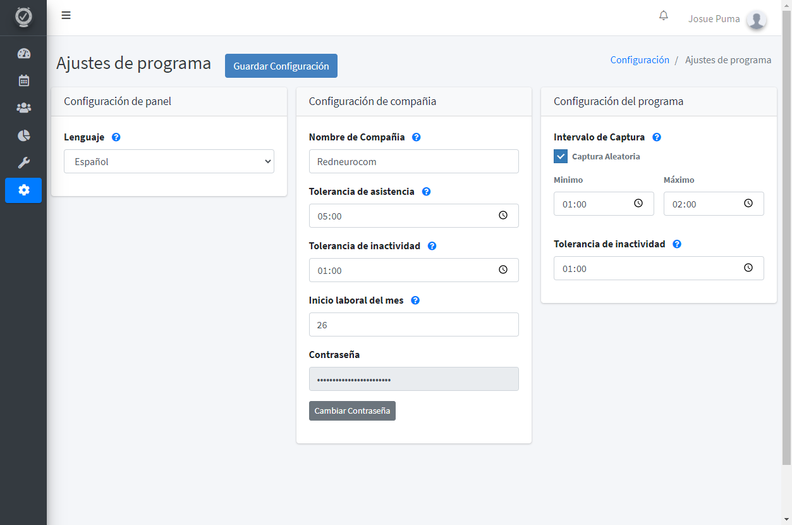Toggle the hamburger menu icon
Screen dimensions: 792x525
66,16
